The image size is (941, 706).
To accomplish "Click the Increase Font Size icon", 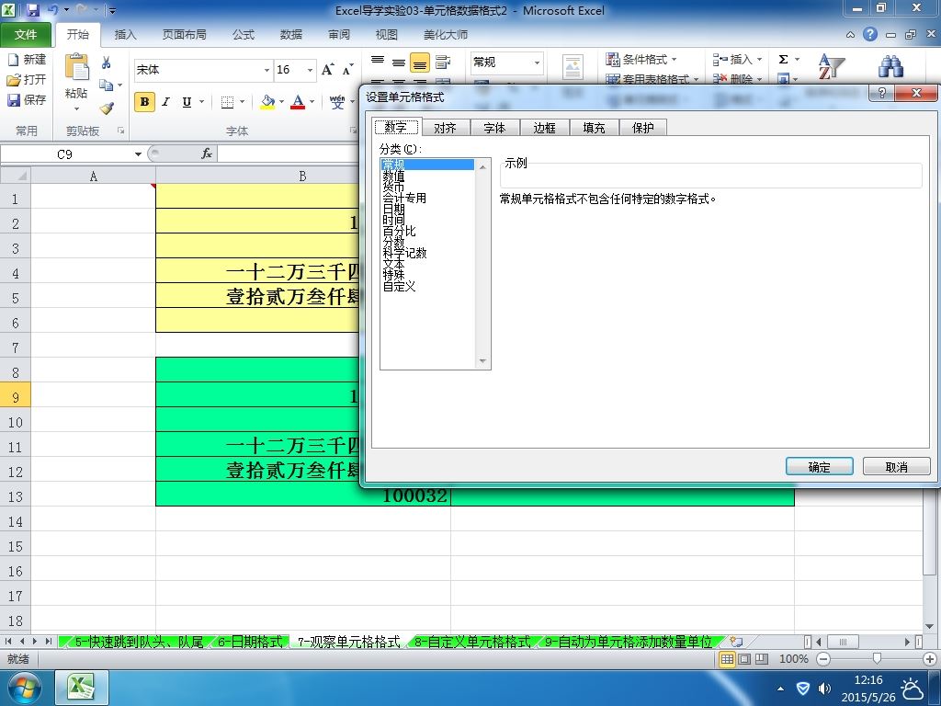I will (328, 70).
